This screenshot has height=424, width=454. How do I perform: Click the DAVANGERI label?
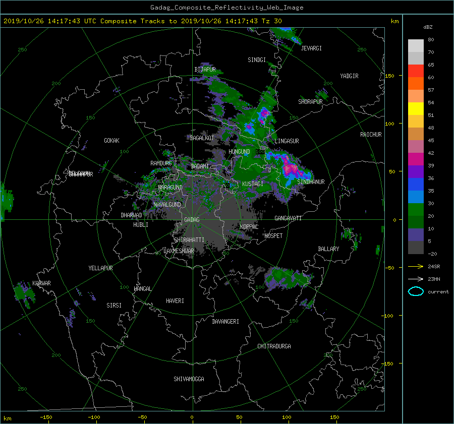pyautogui.click(x=225, y=322)
